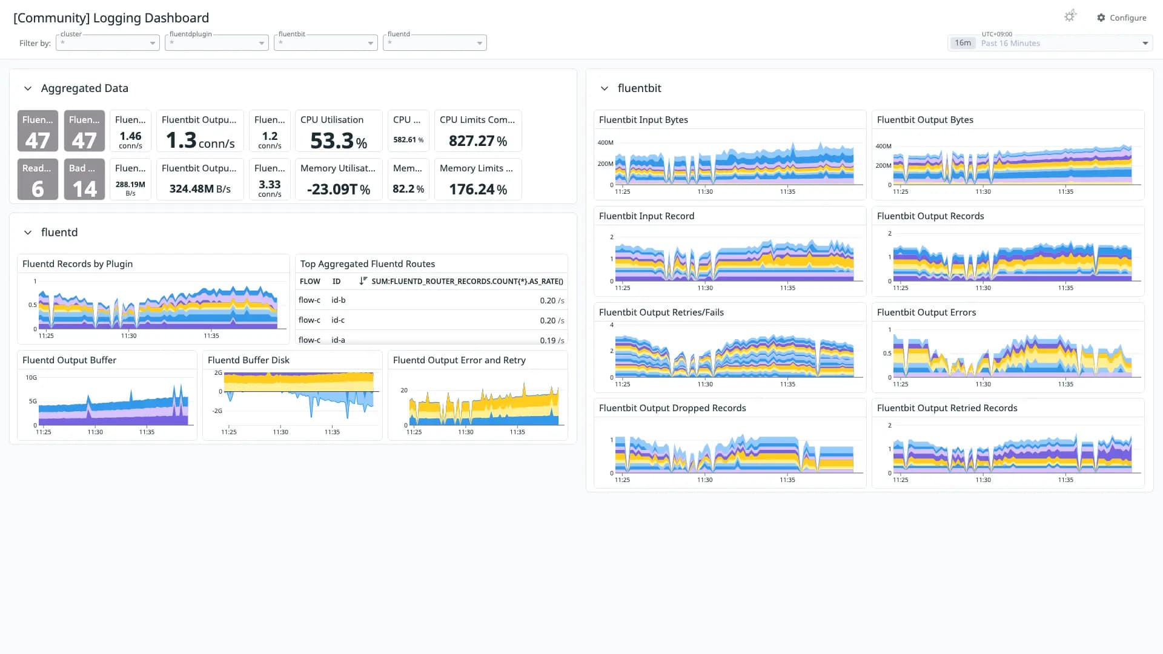Click the ID column header
This screenshot has width=1163, height=654.
tap(336, 282)
